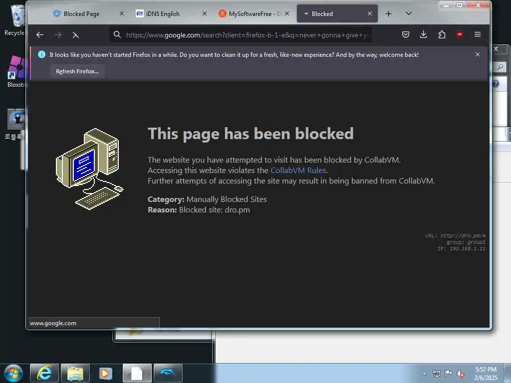Click the IP: 192.168.1.11 text

click(x=462, y=249)
